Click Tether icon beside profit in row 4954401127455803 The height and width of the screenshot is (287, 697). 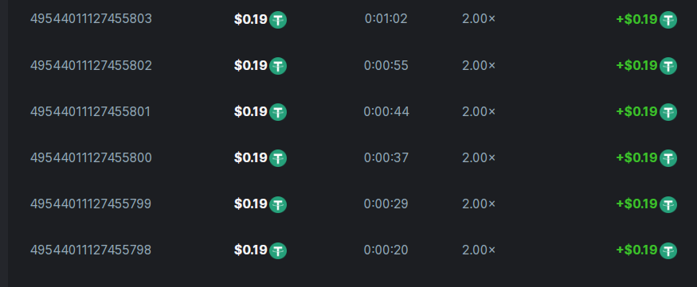(x=668, y=20)
